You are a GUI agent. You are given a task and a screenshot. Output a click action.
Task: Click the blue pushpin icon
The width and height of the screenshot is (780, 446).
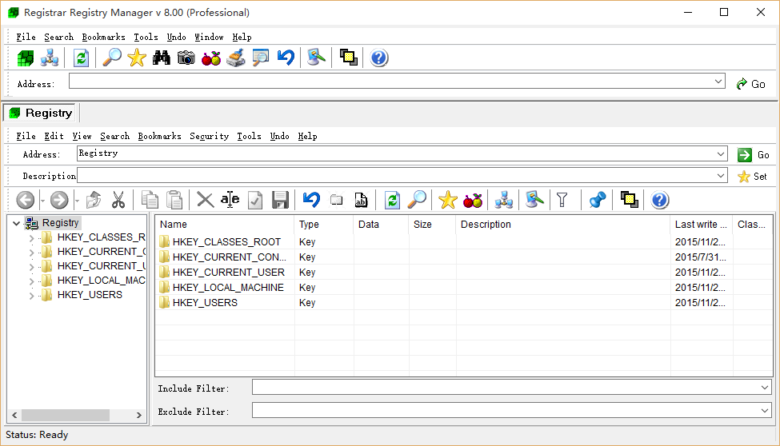click(597, 200)
